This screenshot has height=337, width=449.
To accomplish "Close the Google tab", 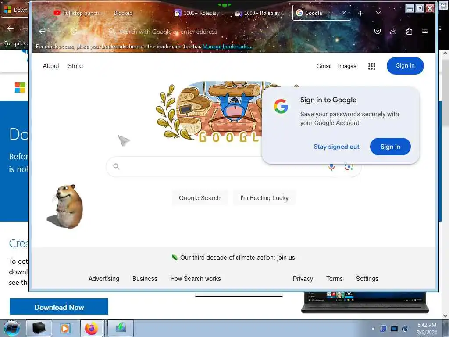I will [344, 13].
